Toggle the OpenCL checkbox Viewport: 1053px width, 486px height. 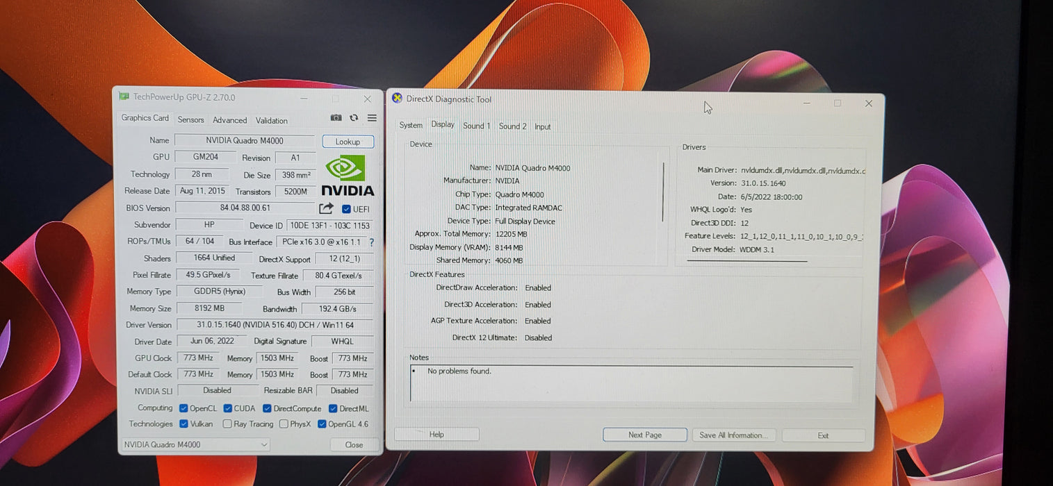[x=183, y=408]
